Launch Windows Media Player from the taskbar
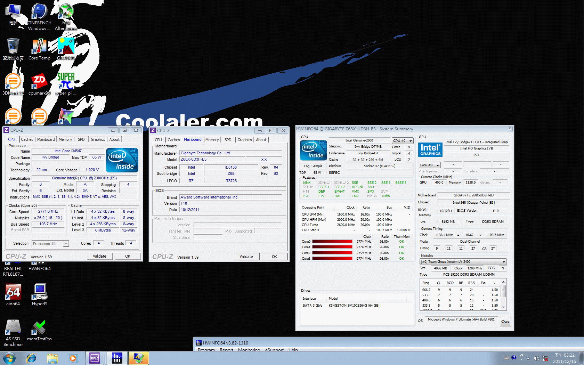 73,358
